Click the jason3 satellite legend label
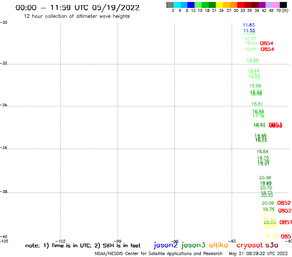 click(193, 245)
